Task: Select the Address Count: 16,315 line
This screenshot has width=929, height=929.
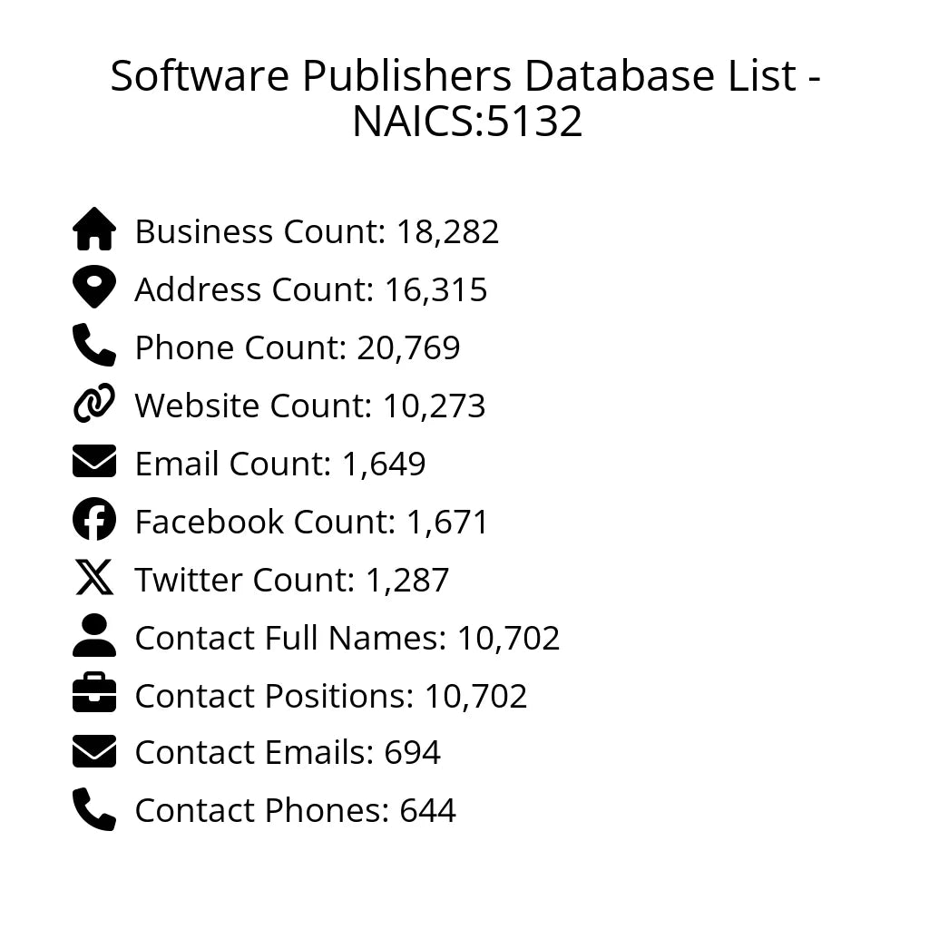Action: pos(311,289)
